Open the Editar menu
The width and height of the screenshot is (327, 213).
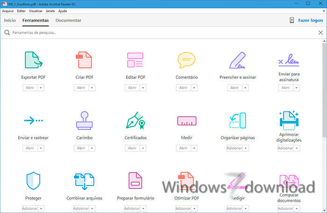21,11
